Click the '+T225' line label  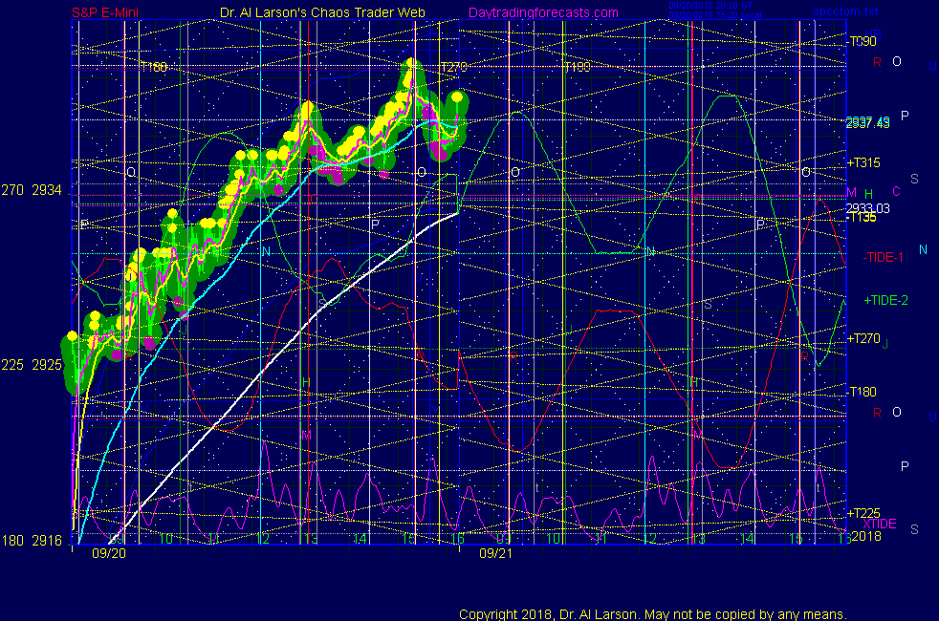click(x=863, y=513)
